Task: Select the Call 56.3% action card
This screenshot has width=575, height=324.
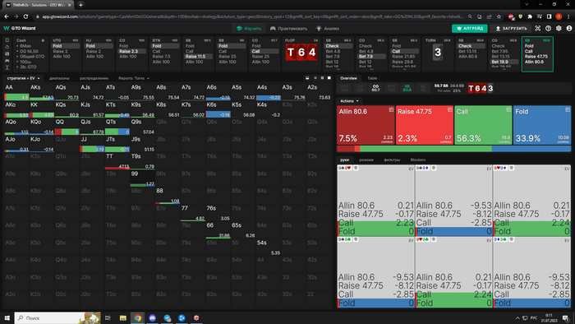Action: click(483, 125)
